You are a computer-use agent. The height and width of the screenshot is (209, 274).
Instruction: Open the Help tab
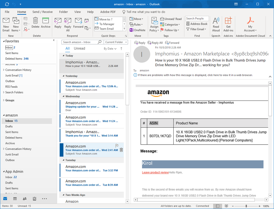click(x=90, y=12)
